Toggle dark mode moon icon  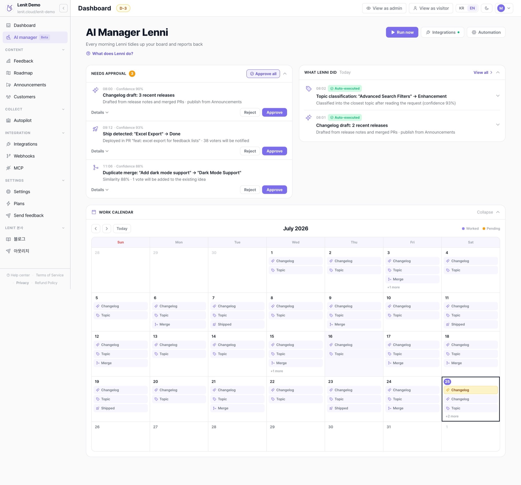[487, 8]
